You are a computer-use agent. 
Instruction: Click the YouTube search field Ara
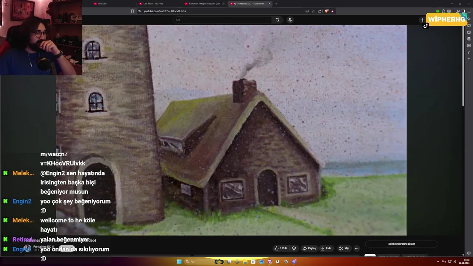point(222,20)
